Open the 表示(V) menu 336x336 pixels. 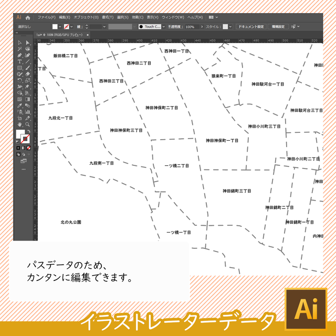click(x=153, y=17)
